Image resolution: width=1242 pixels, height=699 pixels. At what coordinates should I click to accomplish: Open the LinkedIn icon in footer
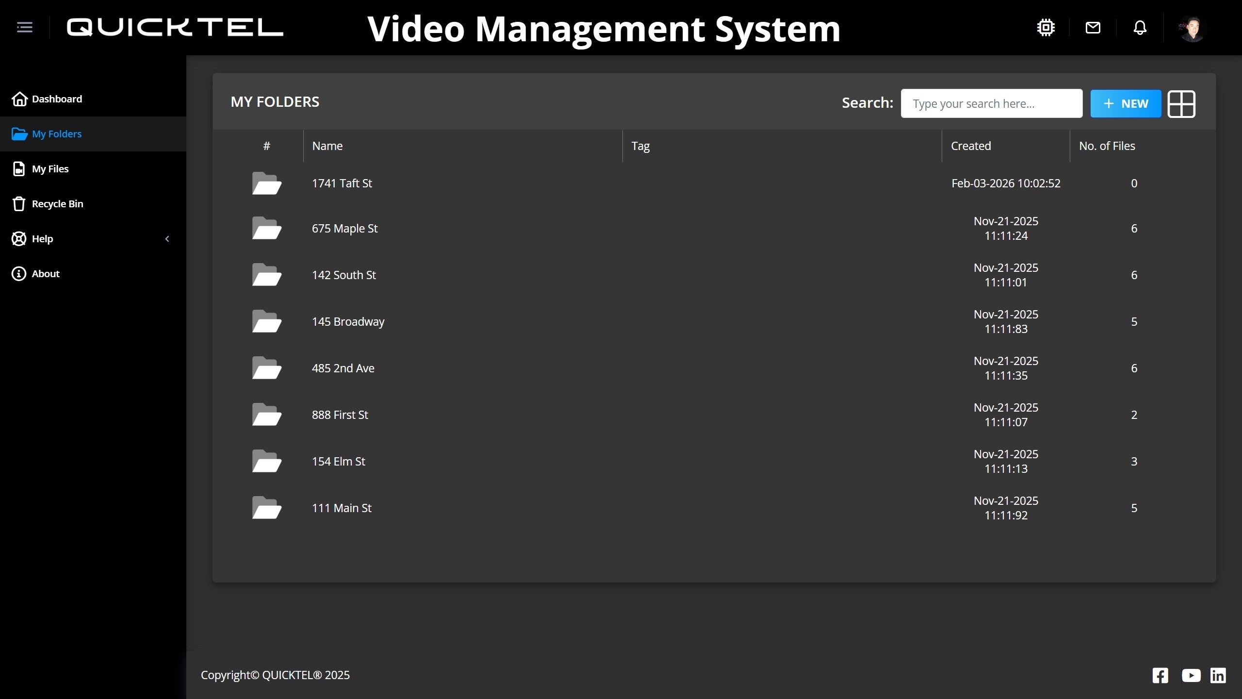1218,675
